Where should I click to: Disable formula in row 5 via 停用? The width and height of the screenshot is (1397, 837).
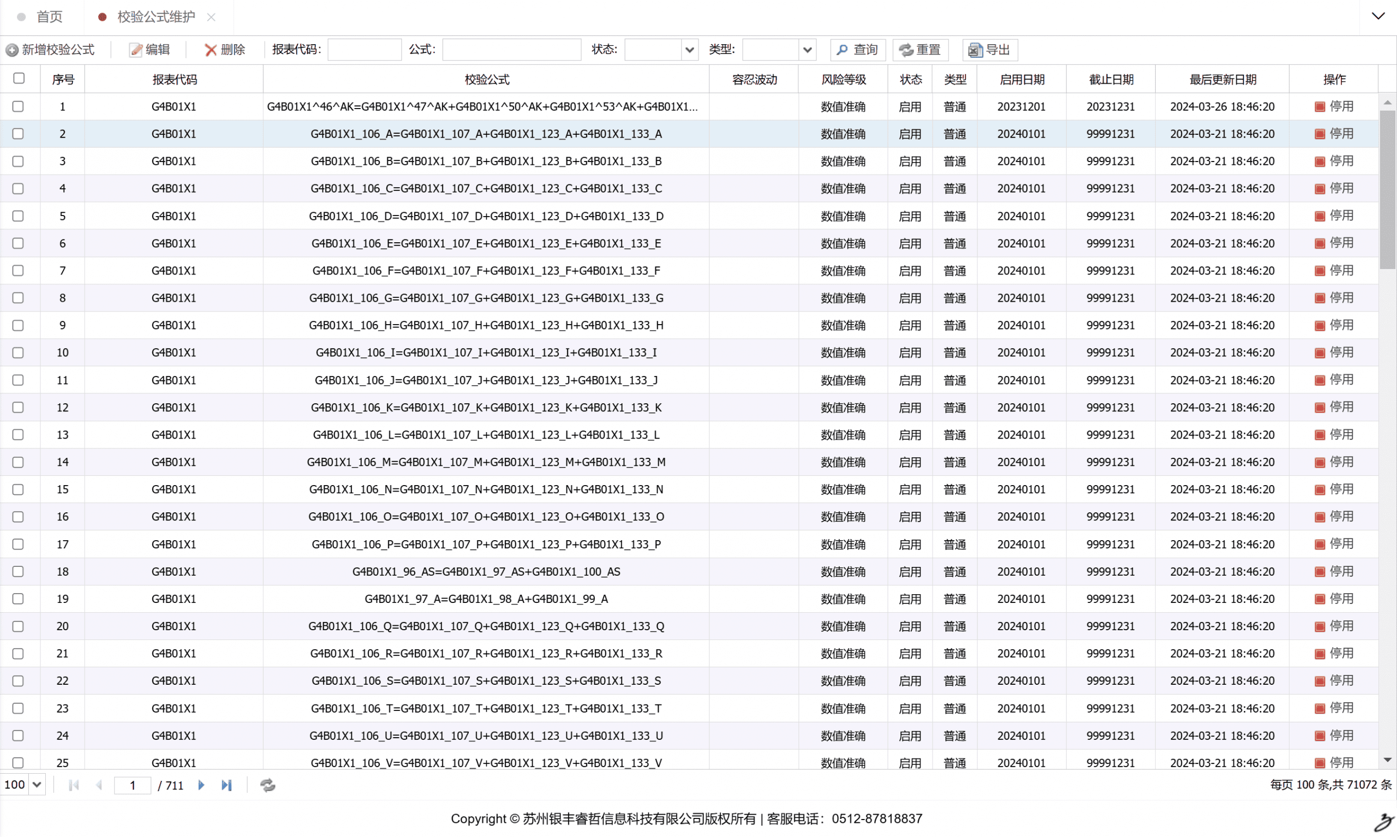(1334, 216)
